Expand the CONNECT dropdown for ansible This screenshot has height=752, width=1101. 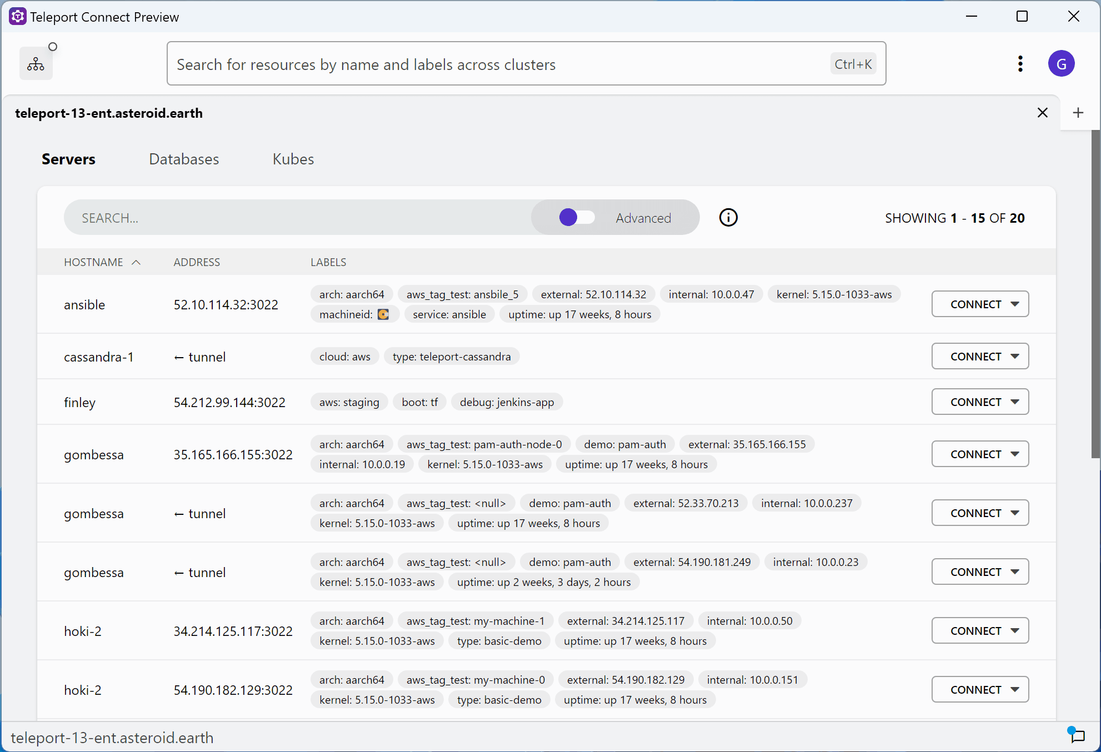pyautogui.click(x=1015, y=304)
